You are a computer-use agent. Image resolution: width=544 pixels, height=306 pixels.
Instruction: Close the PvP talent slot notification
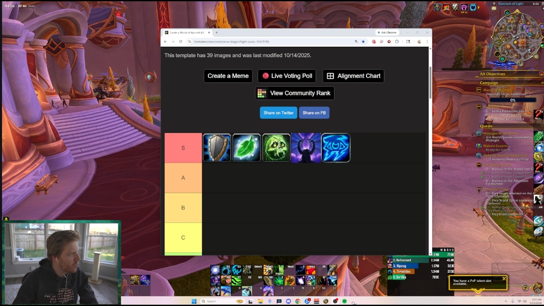[504, 279]
